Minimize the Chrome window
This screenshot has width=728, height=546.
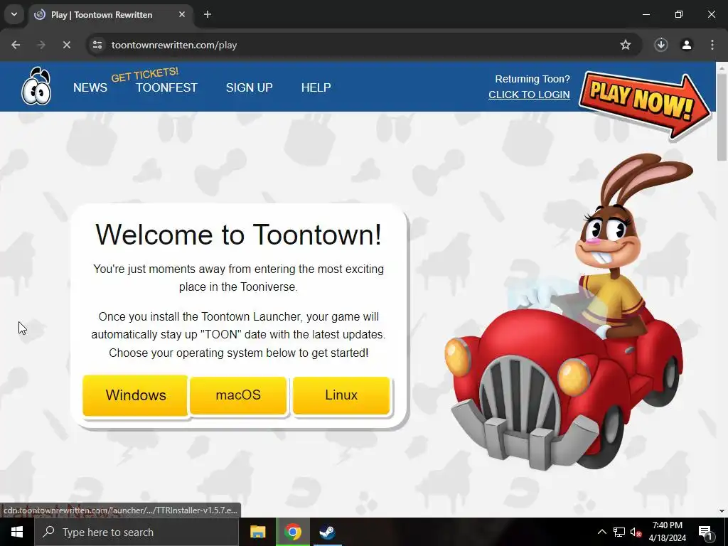tap(646, 14)
